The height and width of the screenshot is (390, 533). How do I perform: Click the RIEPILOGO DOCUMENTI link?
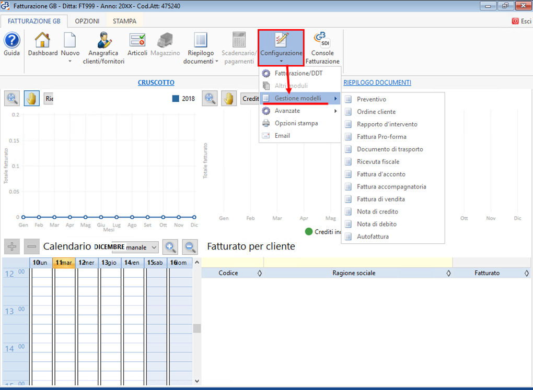point(377,82)
